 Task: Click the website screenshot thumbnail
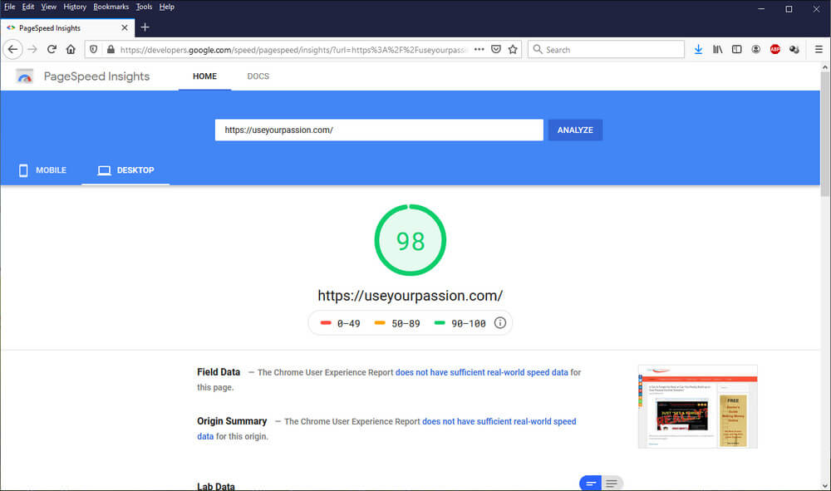[697, 406]
